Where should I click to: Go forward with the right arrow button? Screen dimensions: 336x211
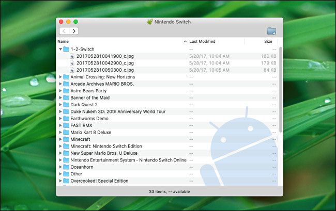pos(74,31)
